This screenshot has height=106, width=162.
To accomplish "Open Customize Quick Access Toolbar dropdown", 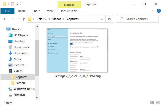I will coord(17,4).
